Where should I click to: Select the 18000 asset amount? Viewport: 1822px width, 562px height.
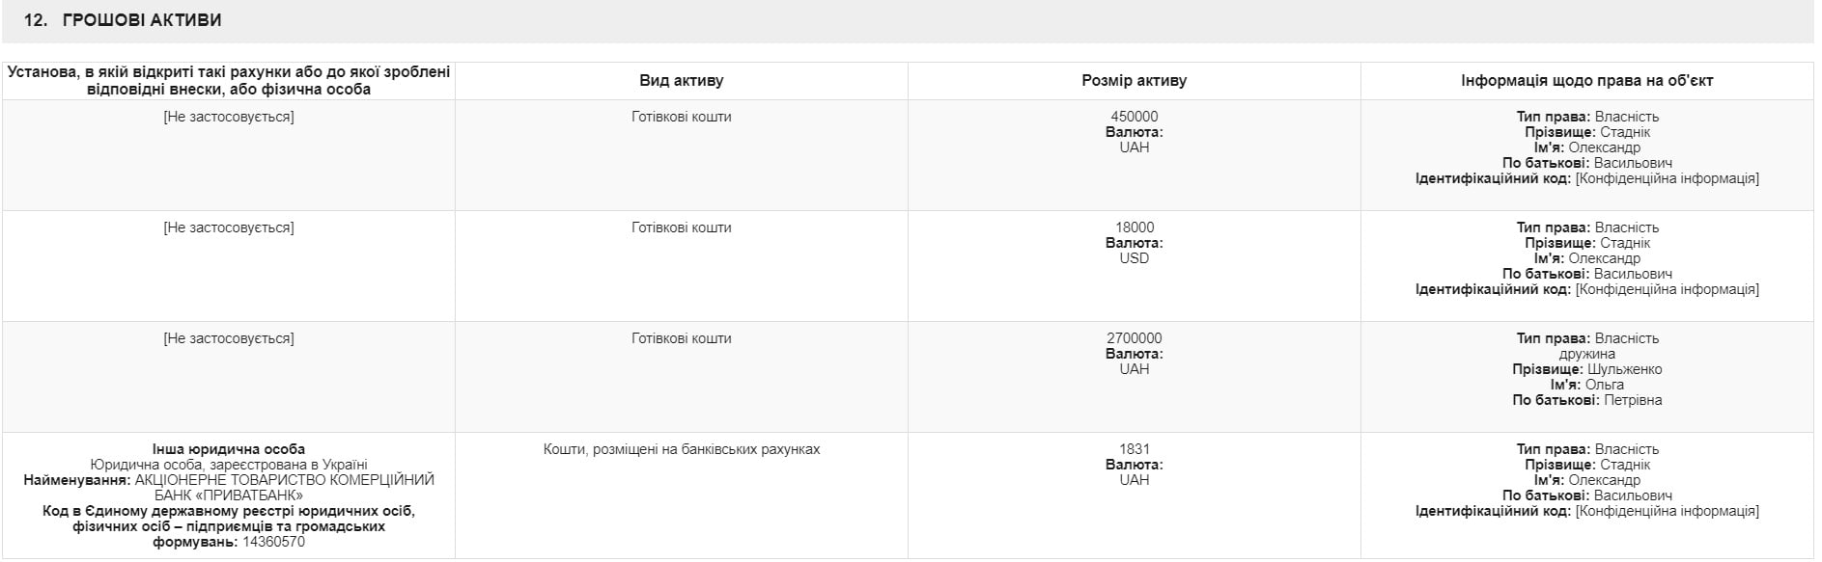[1134, 227]
